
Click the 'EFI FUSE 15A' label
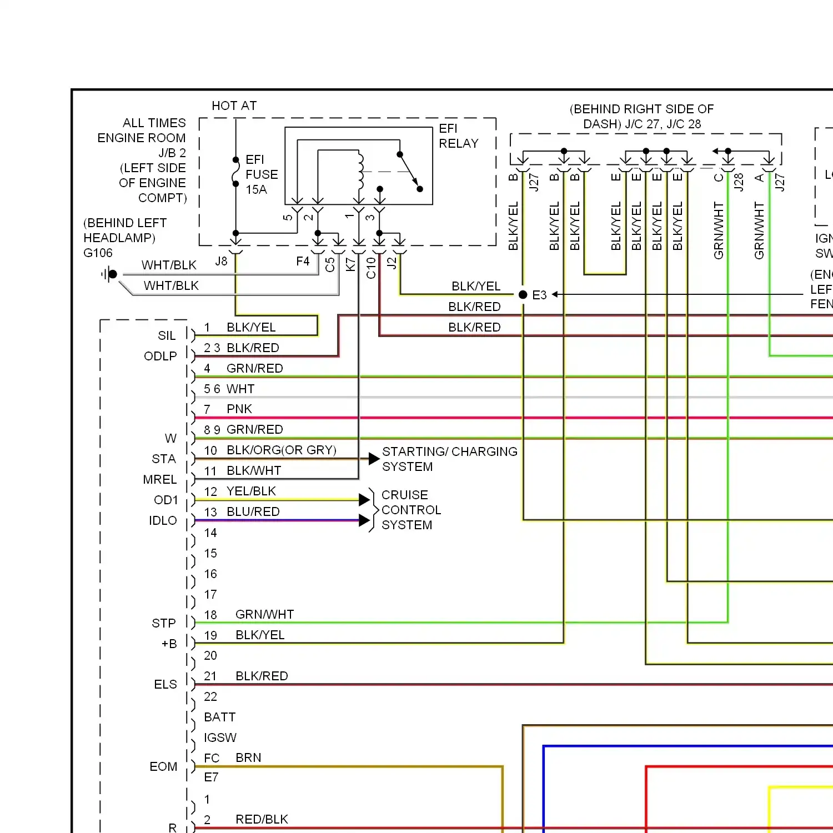262,174
